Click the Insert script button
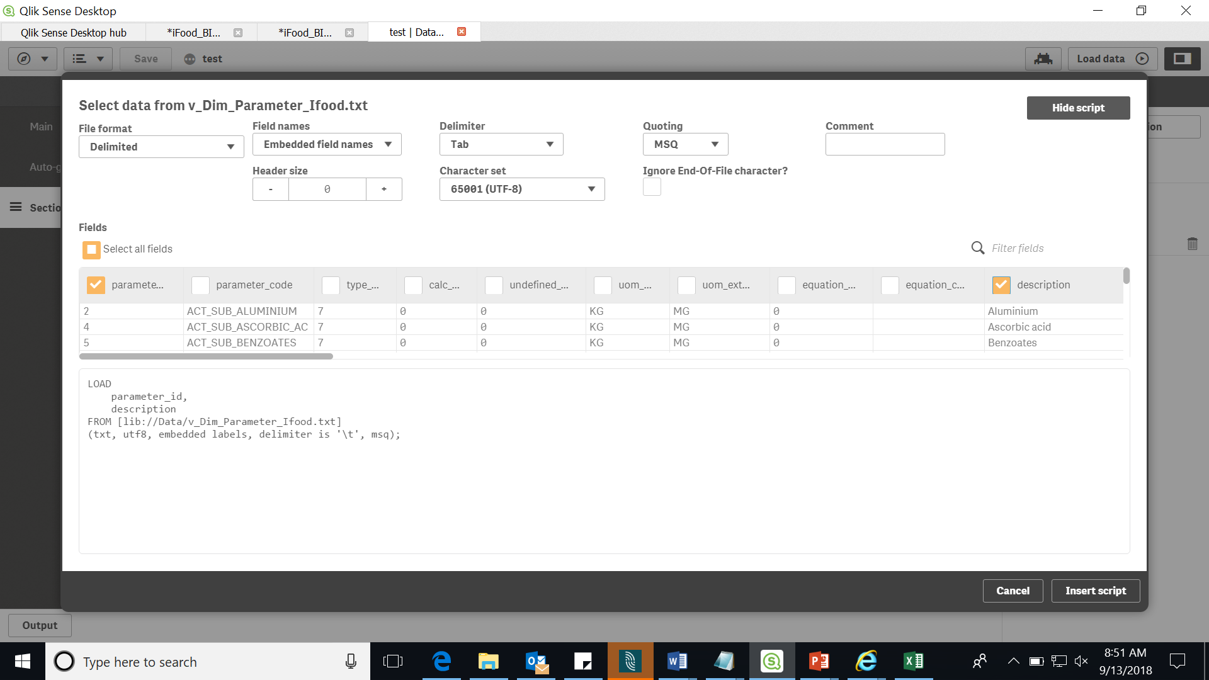 (x=1095, y=591)
